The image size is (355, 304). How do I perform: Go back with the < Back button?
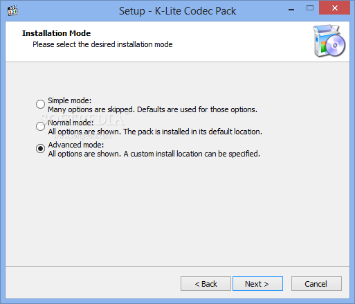click(206, 284)
